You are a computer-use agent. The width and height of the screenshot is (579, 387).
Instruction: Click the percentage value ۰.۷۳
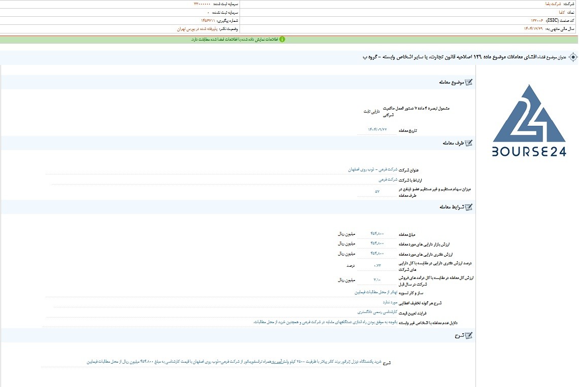click(x=377, y=266)
